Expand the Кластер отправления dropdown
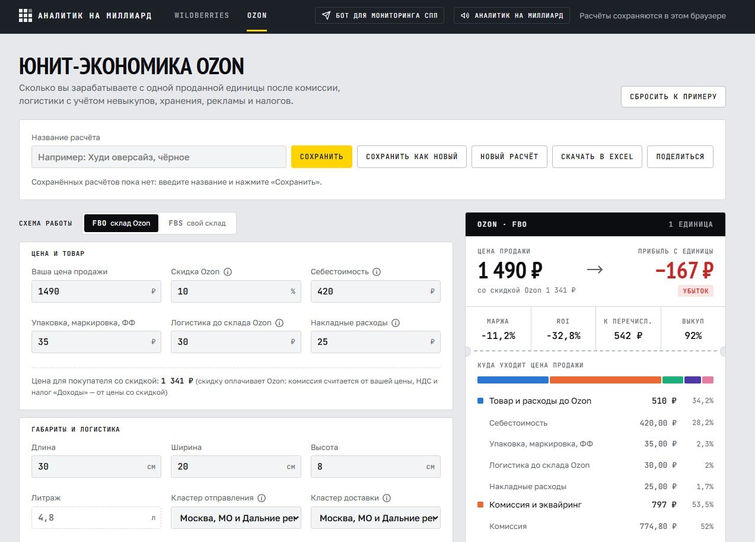The height and width of the screenshot is (542, 755). pyautogui.click(x=236, y=518)
